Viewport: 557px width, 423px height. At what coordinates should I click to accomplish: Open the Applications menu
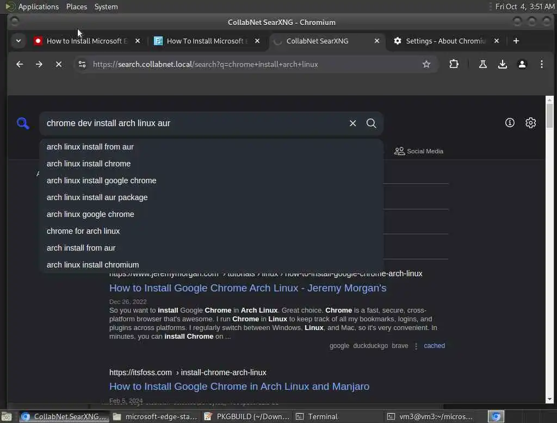[39, 7]
